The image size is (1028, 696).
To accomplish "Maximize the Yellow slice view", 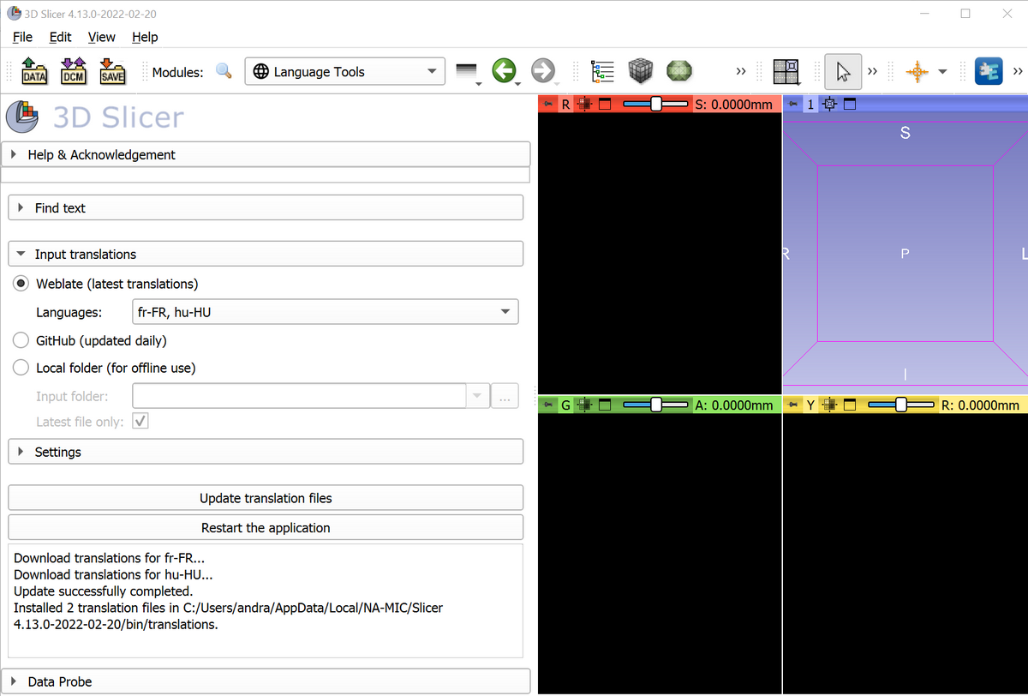I will click(x=850, y=405).
